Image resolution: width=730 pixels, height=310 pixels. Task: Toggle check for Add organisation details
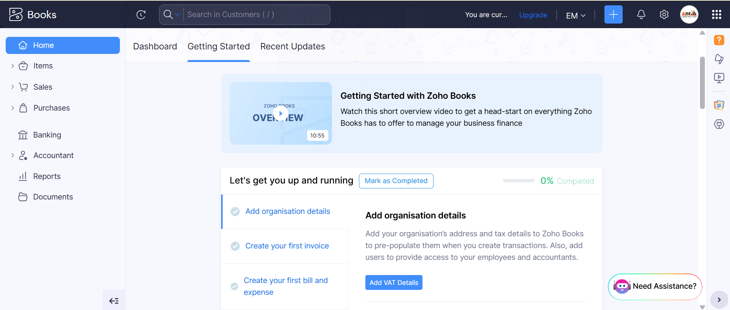point(235,212)
